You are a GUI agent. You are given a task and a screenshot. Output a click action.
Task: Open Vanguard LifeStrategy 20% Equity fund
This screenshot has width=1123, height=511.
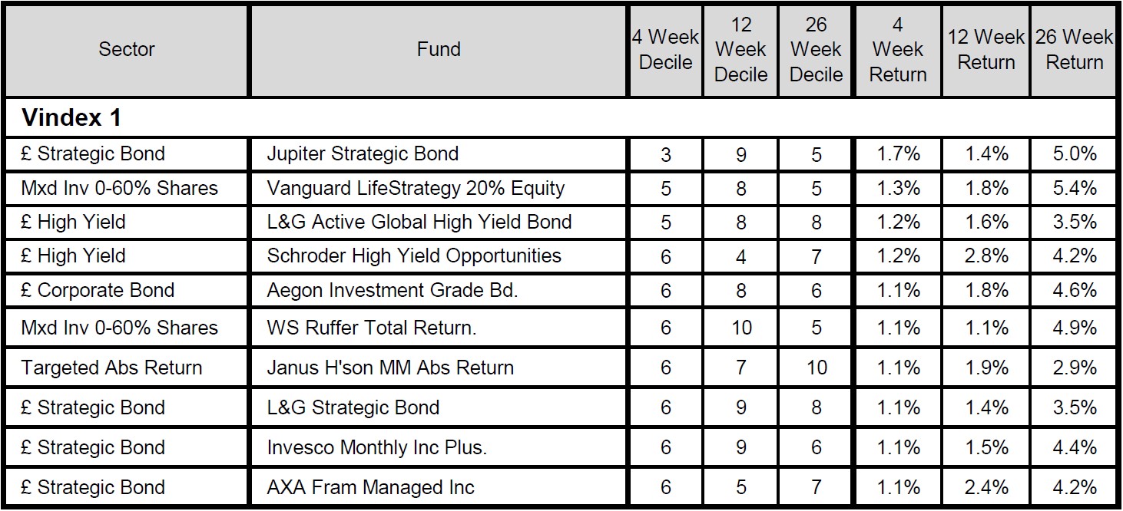pyautogui.click(x=416, y=188)
